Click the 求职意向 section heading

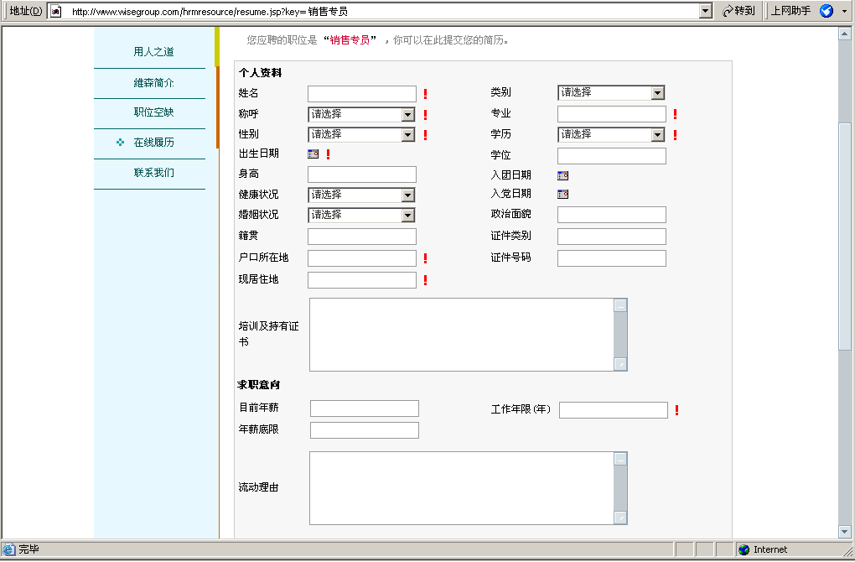[x=259, y=385]
